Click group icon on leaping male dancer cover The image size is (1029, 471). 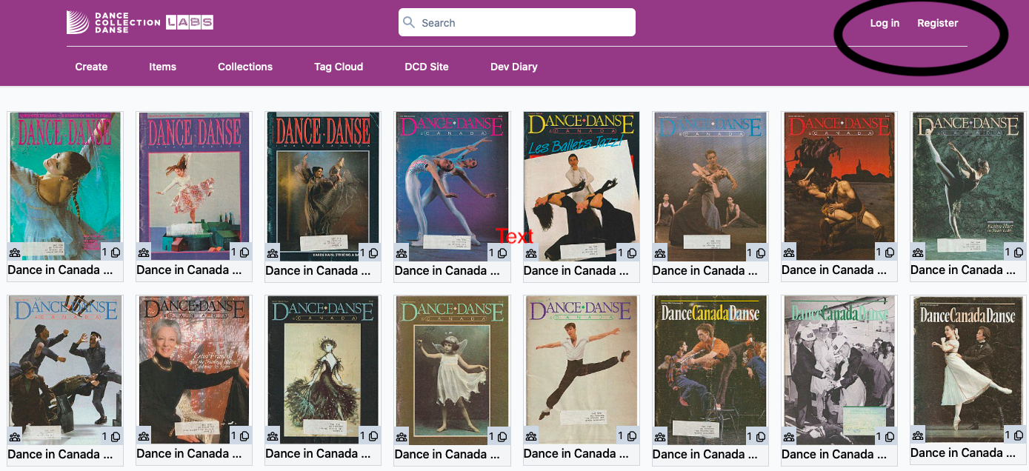pyautogui.click(x=530, y=437)
